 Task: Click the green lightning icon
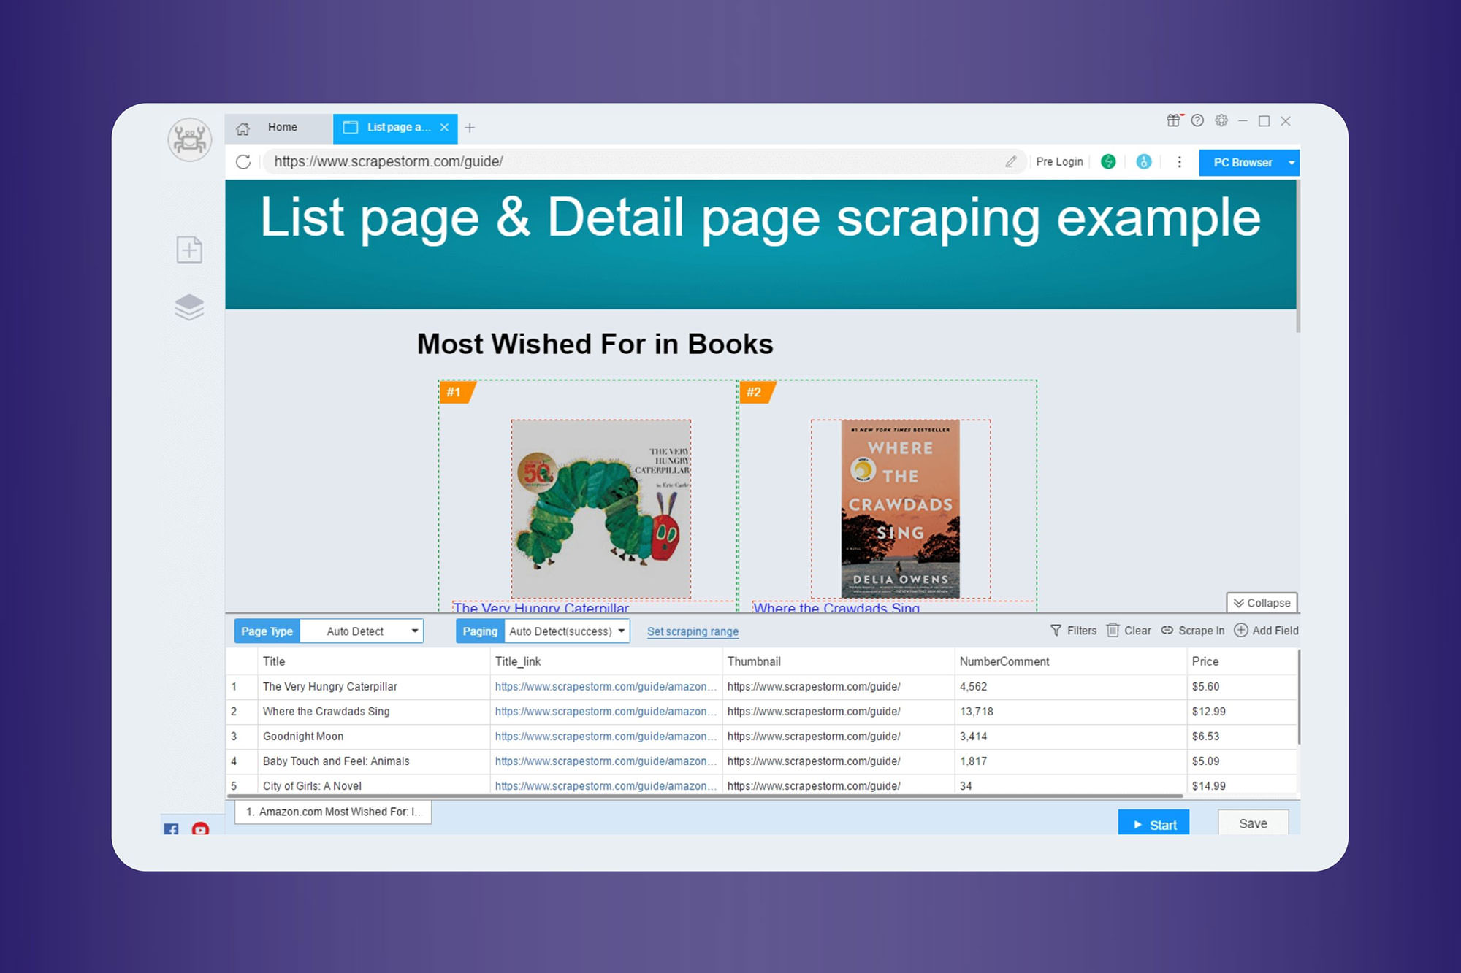[1108, 162]
